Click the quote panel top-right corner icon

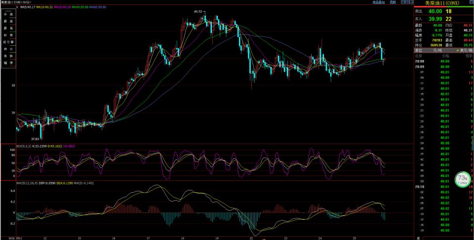pyautogui.click(x=471, y=2)
